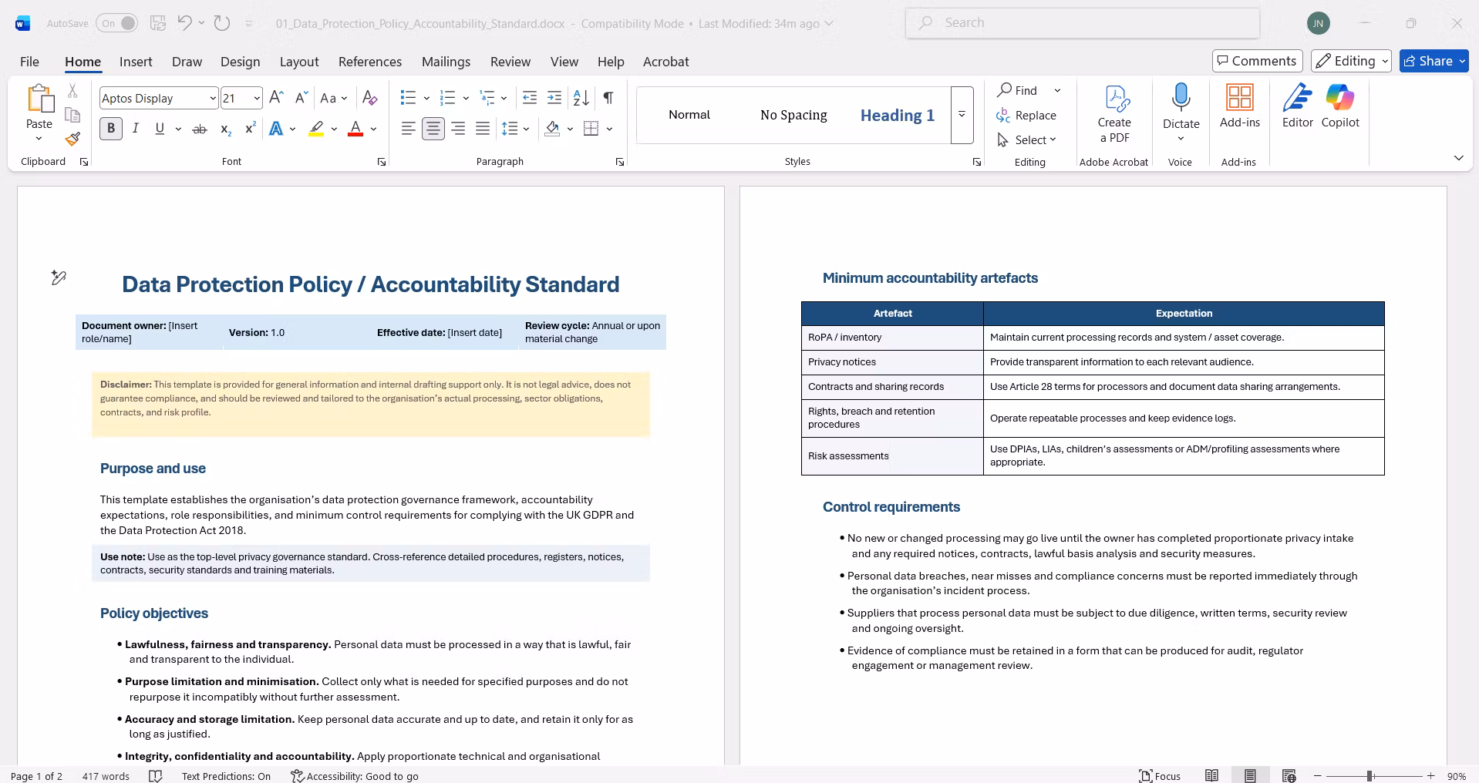Open the font name dropdown
Image resolution: width=1479 pixels, height=783 pixels.
[x=213, y=99]
